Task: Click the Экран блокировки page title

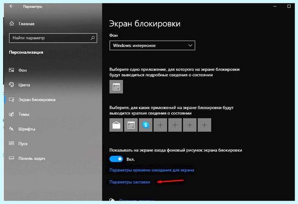Action: click(x=145, y=24)
